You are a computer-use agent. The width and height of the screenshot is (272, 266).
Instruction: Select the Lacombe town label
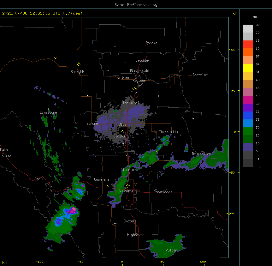pos(142,60)
